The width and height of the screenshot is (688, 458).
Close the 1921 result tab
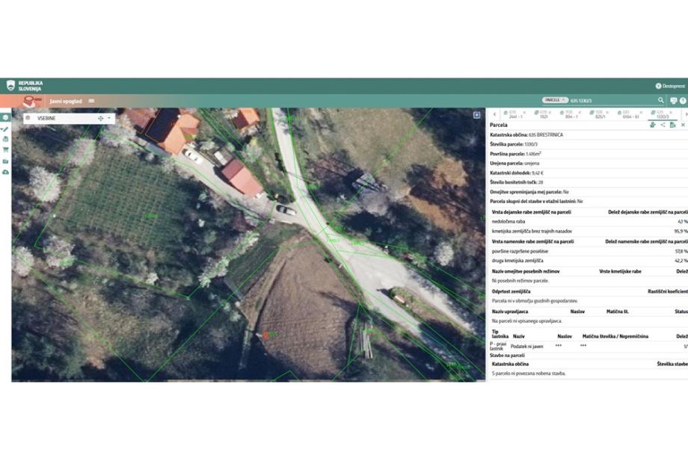(x=550, y=113)
